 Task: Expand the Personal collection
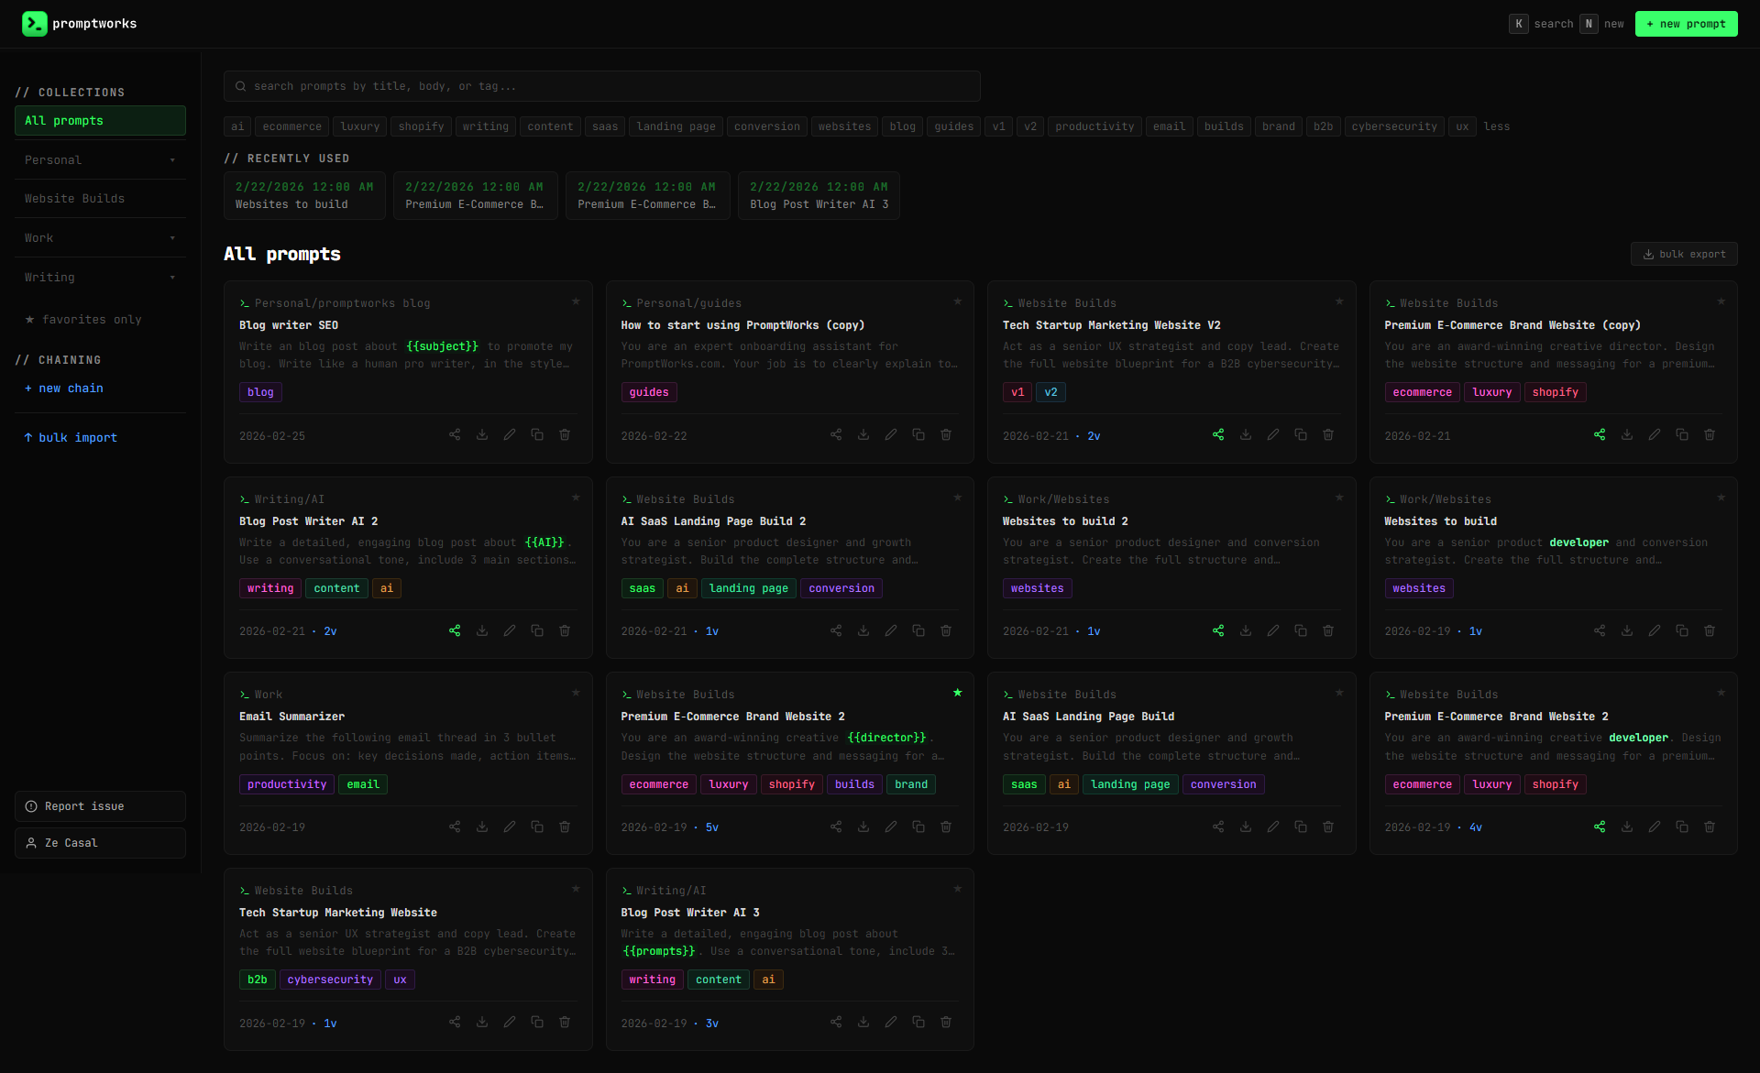[x=172, y=159]
